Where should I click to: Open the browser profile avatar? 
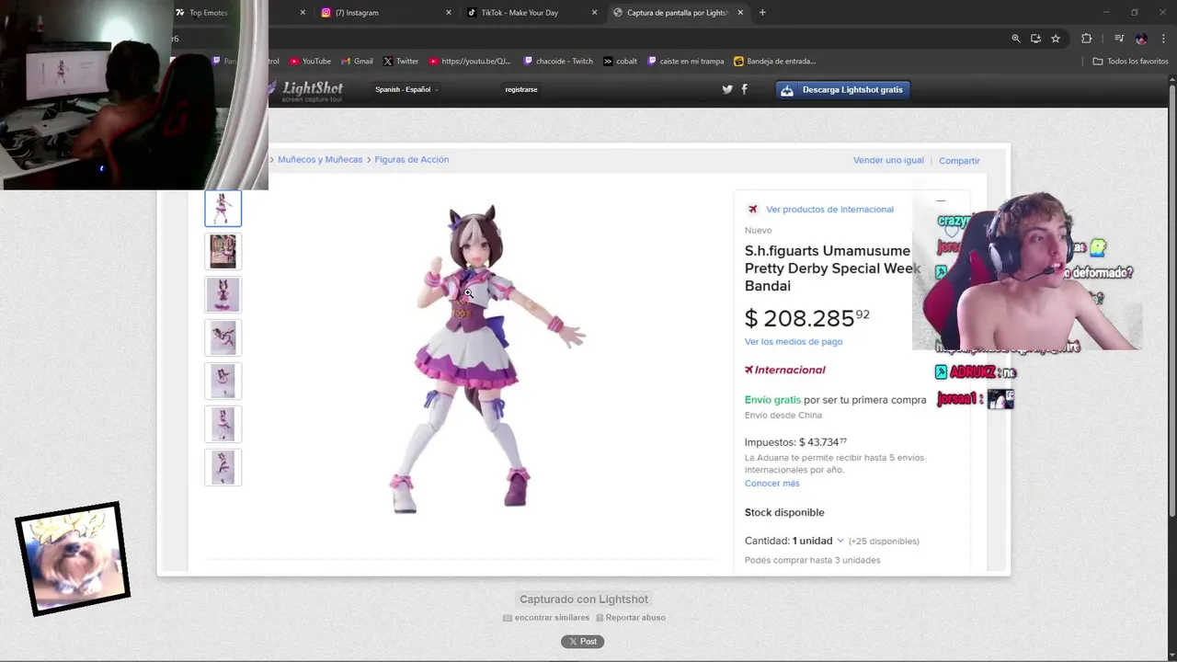[1141, 39]
